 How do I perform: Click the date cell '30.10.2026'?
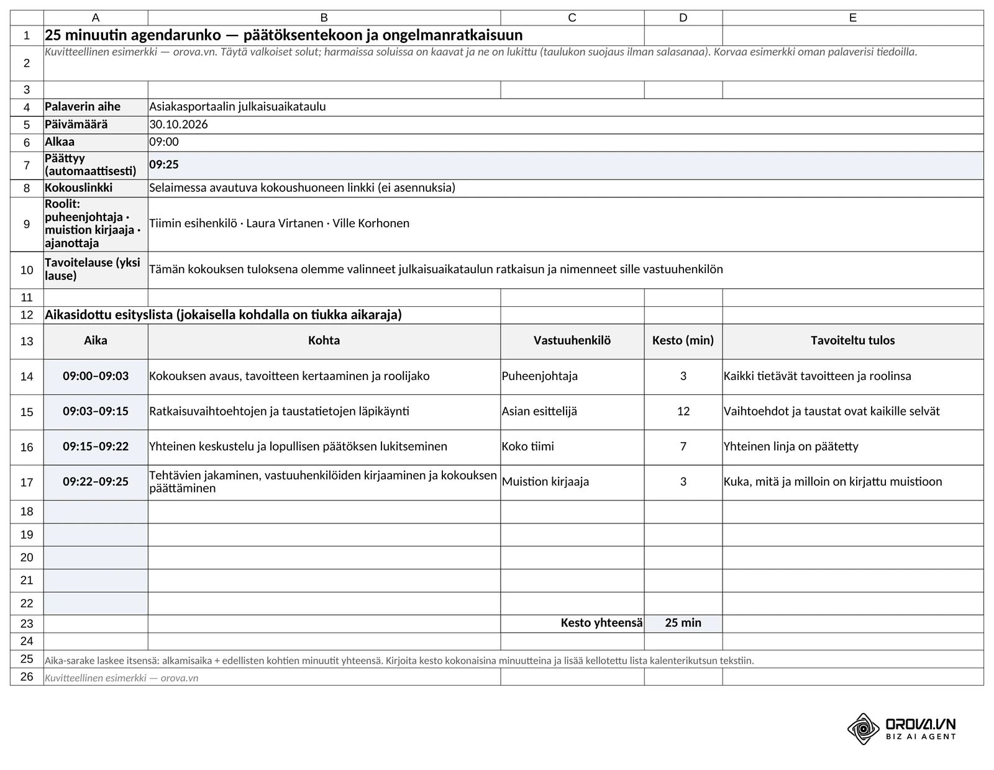566,125
